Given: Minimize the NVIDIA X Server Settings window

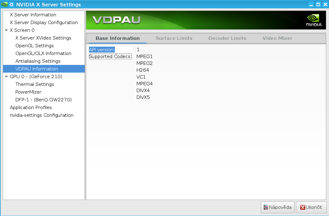Looking at the screenshot, I should coord(311,4).
